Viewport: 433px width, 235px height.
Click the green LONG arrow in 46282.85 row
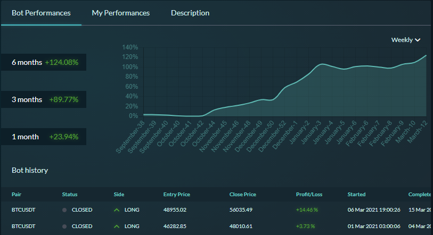click(x=117, y=226)
